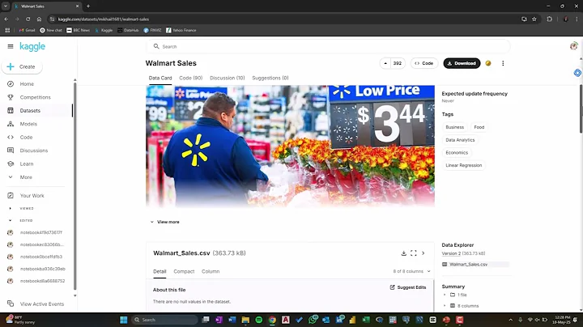Expand View more description
The image size is (583, 327).
[165, 222]
